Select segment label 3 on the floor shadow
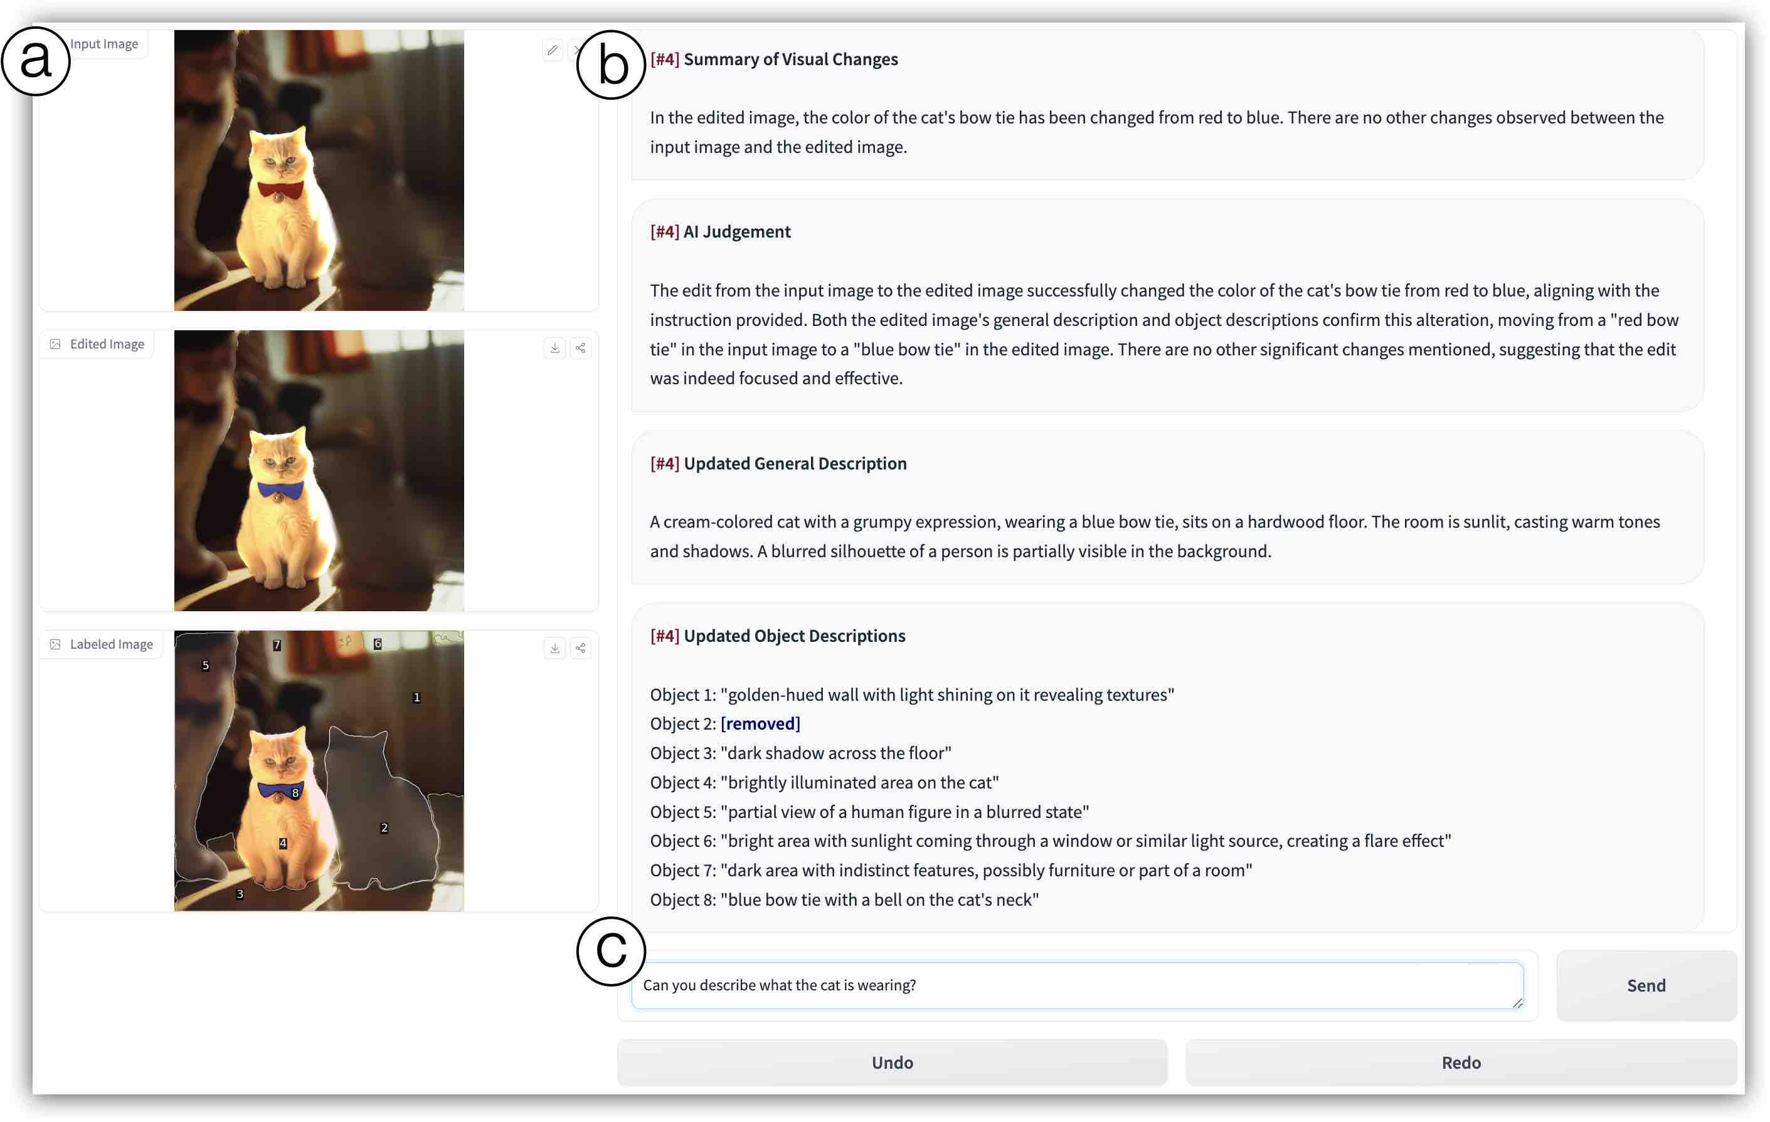1770x1122 pixels. coord(240,894)
